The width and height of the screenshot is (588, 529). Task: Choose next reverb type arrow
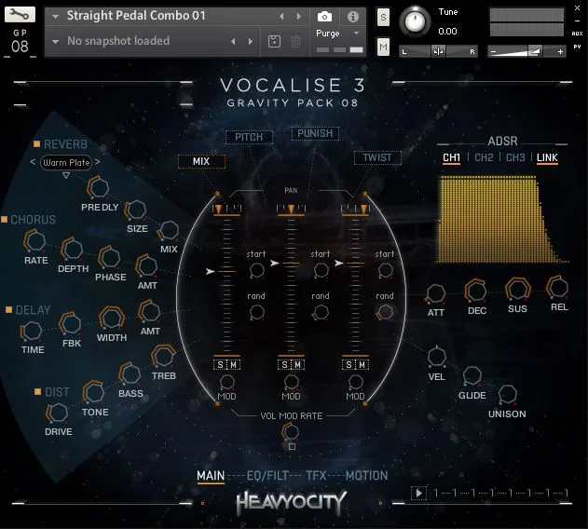tap(98, 161)
